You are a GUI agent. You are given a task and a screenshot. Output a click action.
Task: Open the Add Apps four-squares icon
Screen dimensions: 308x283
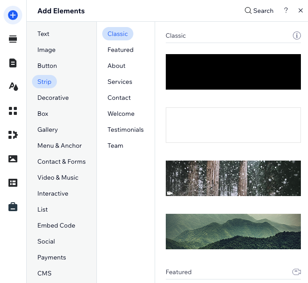click(x=13, y=111)
